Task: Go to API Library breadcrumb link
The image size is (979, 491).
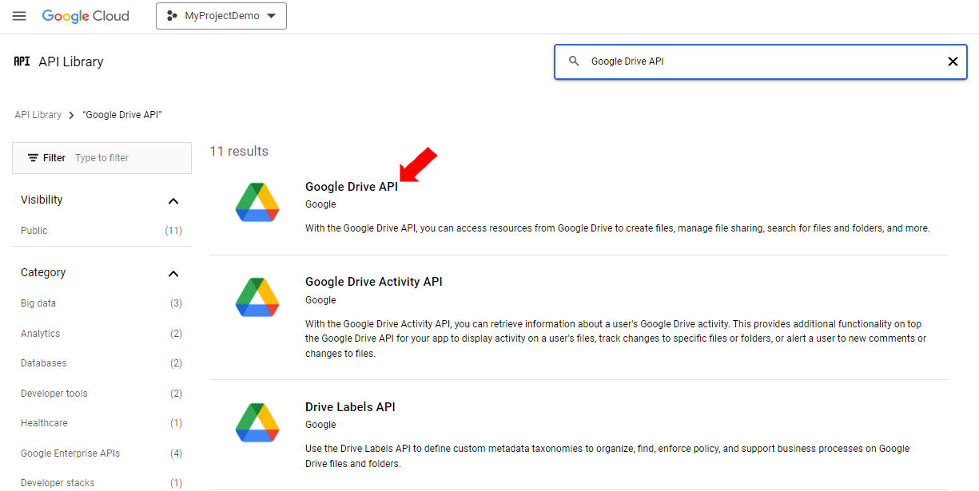Action: 38,115
